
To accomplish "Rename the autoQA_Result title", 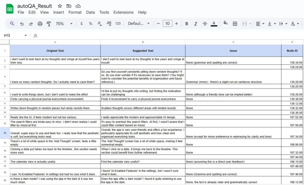I will tap(35, 6).
